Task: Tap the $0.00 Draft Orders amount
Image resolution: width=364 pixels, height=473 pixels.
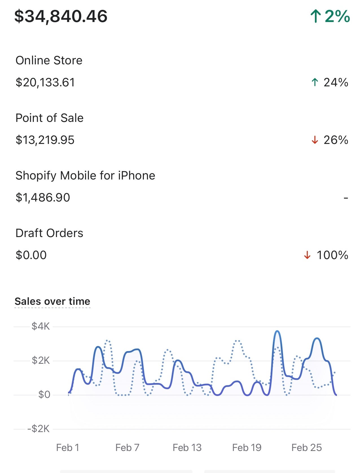Action: (31, 255)
